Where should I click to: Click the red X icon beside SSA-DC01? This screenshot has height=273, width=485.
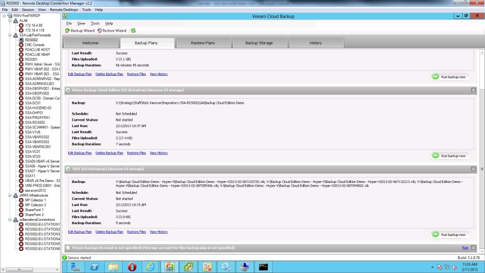(21, 103)
